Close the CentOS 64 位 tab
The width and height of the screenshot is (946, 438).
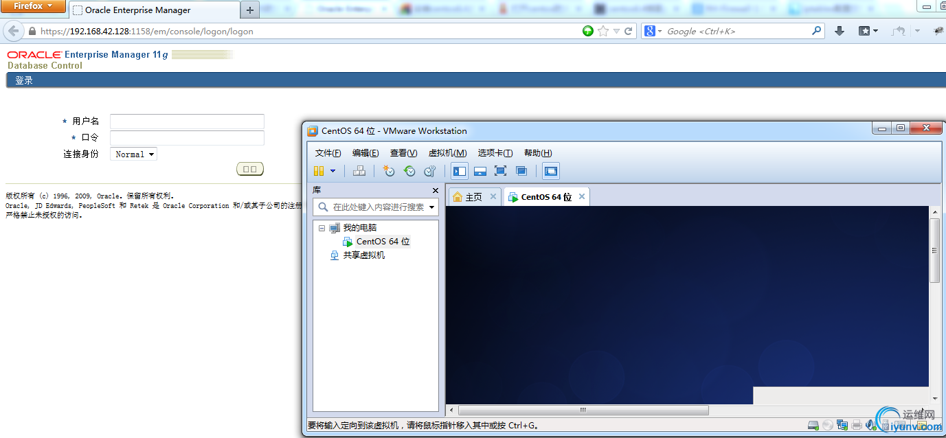(x=582, y=196)
